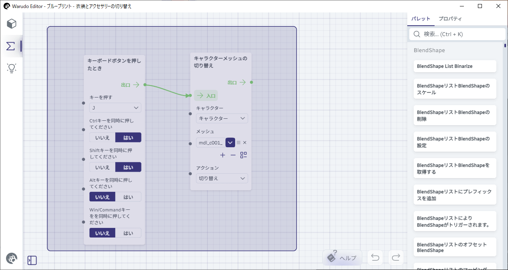This screenshot has height=270, width=508.
Task: Click the アクション data port dot
Action: click(190, 174)
